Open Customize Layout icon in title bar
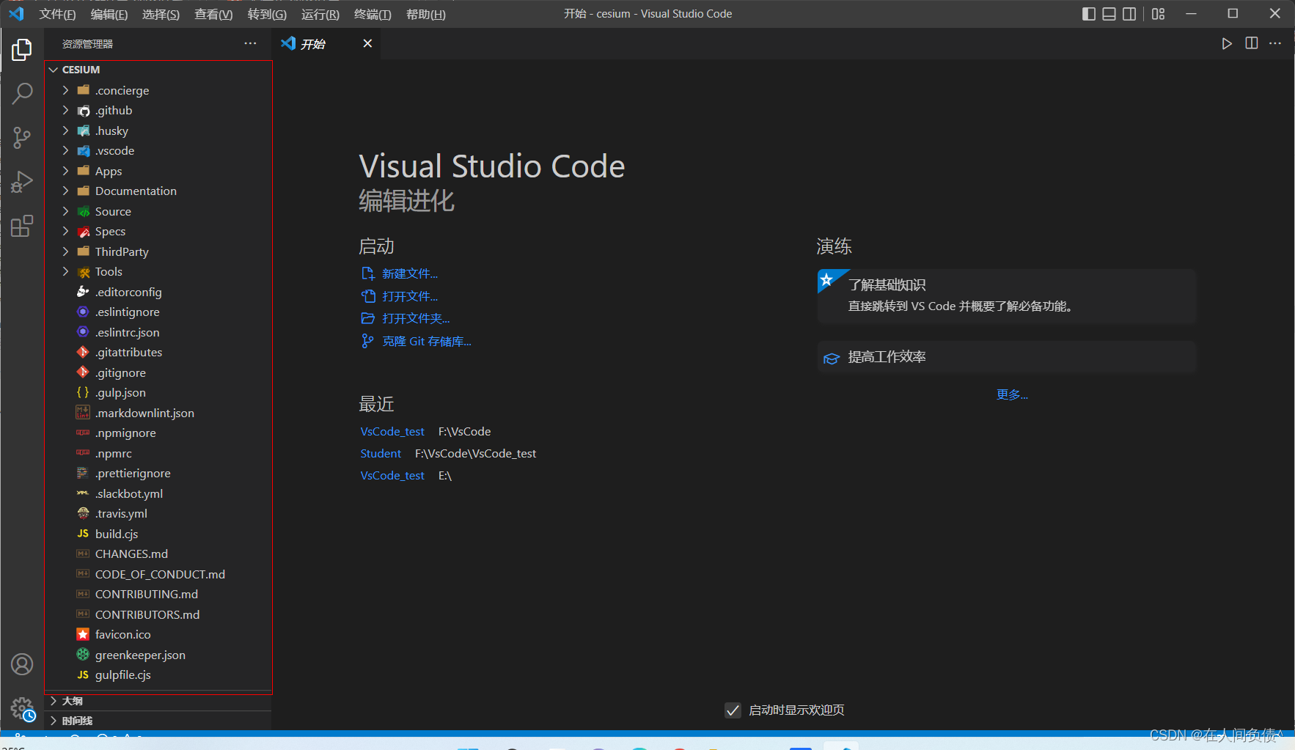1295x750 pixels. click(x=1159, y=14)
